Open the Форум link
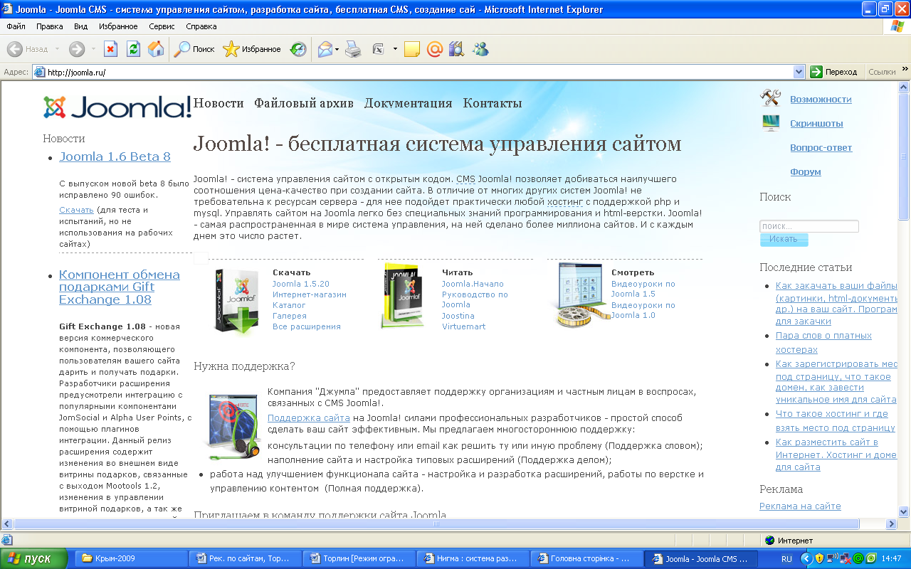This screenshot has width=911, height=569. pos(806,171)
